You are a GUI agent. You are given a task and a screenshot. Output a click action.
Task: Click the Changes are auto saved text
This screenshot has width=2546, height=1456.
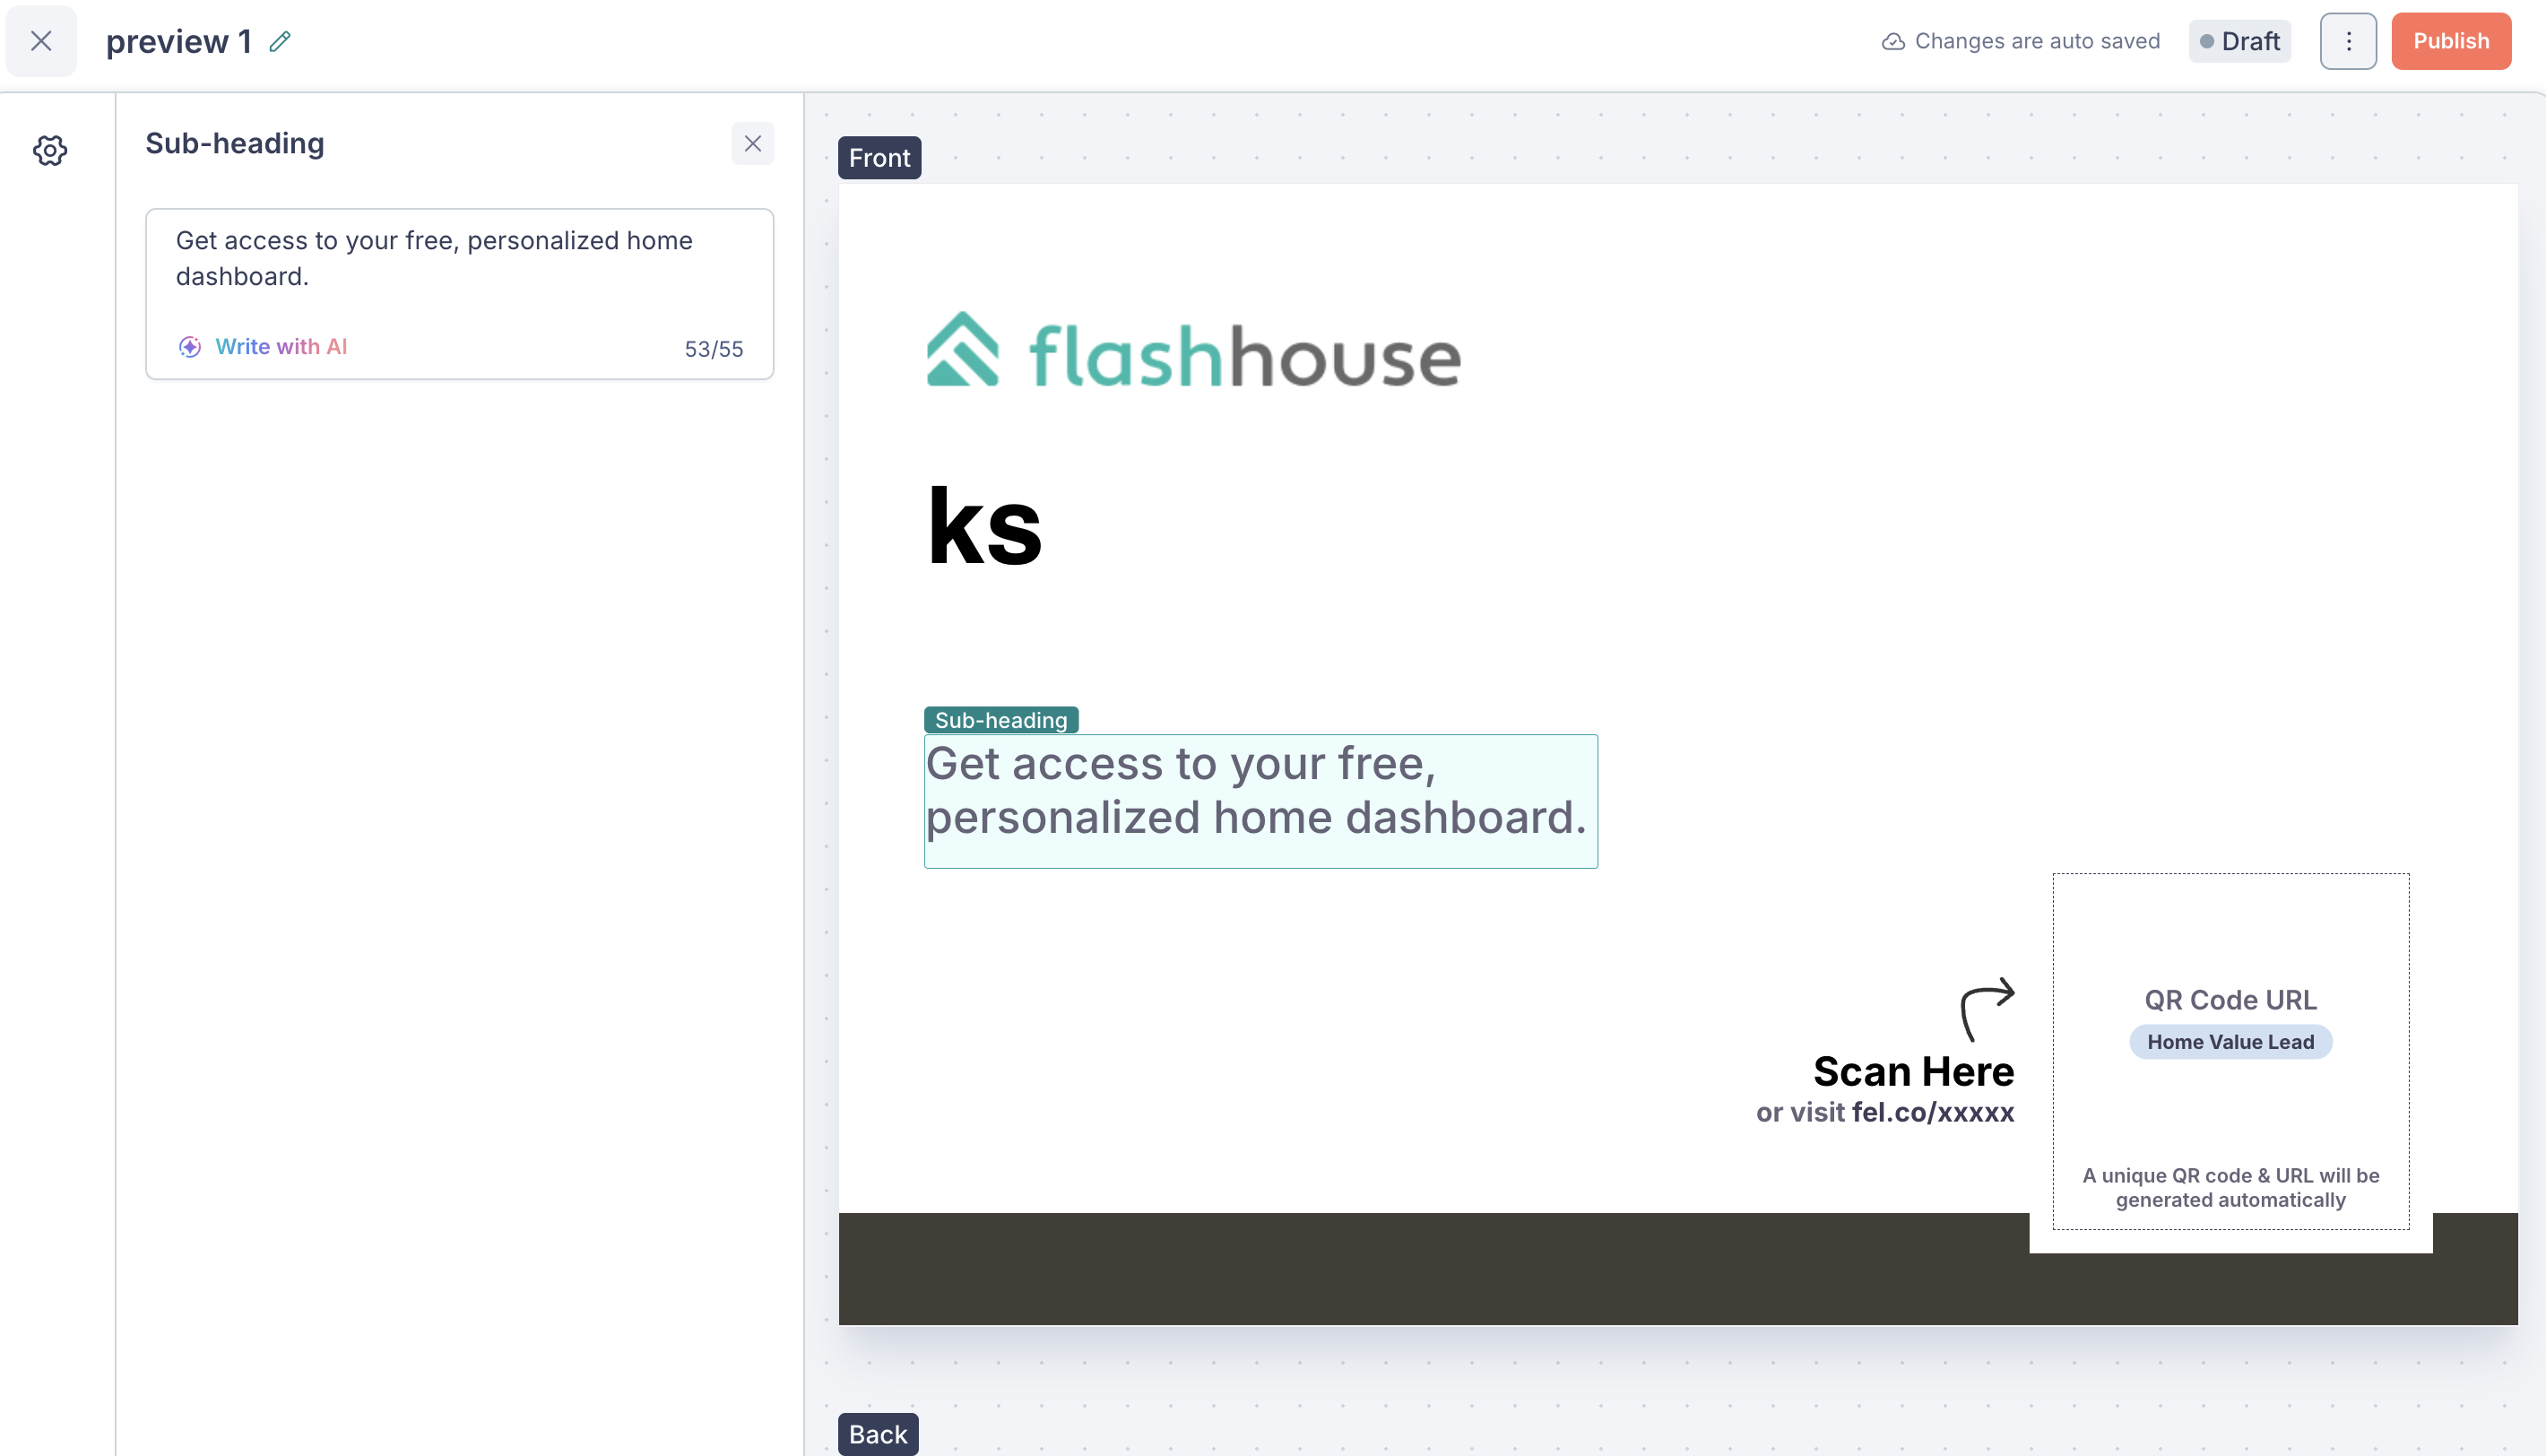pyautogui.click(x=2037, y=41)
